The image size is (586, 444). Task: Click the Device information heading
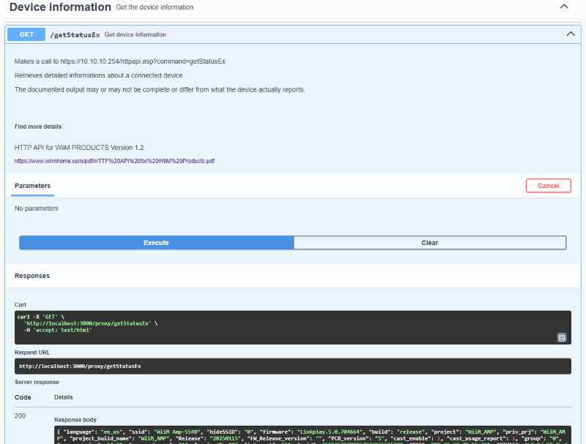point(60,7)
